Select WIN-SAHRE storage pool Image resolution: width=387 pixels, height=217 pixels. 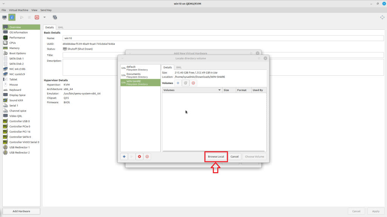(140, 83)
